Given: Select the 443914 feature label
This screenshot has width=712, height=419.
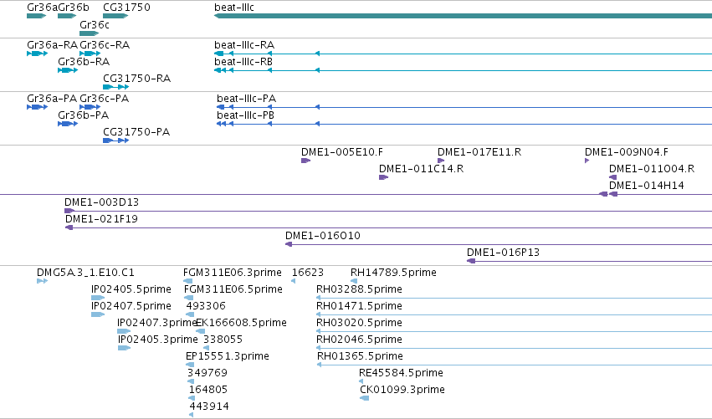Looking at the screenshot, I should tap(209, 407).
